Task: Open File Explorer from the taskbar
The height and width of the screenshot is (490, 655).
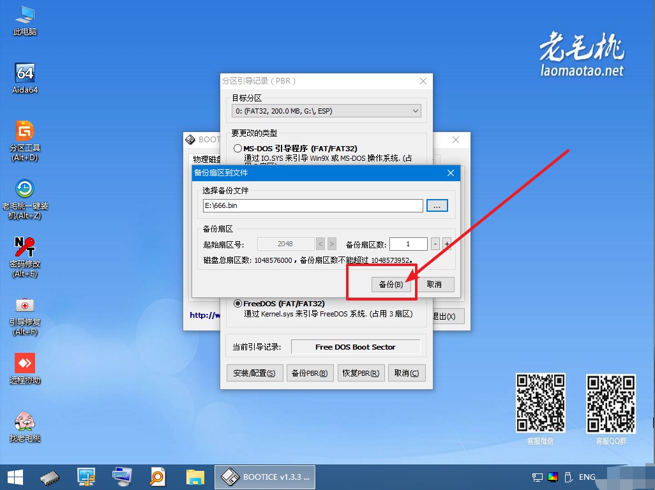Action: point(195,477)
